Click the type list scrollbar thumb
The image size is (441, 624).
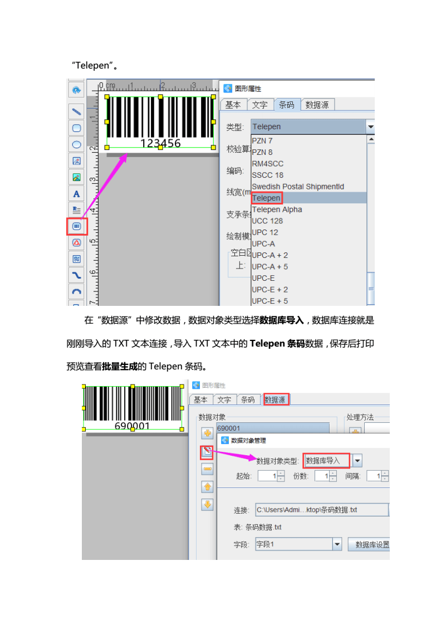pos(371,289)
